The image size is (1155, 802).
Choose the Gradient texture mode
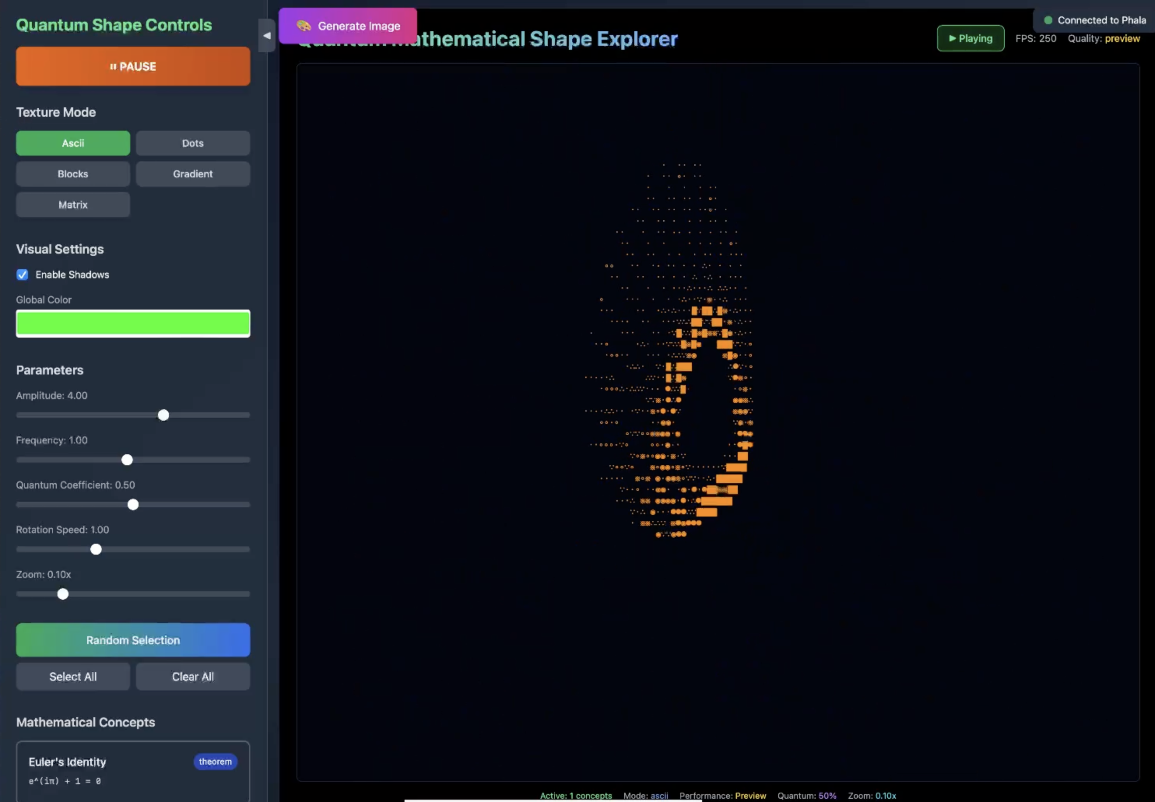point(193,174)
